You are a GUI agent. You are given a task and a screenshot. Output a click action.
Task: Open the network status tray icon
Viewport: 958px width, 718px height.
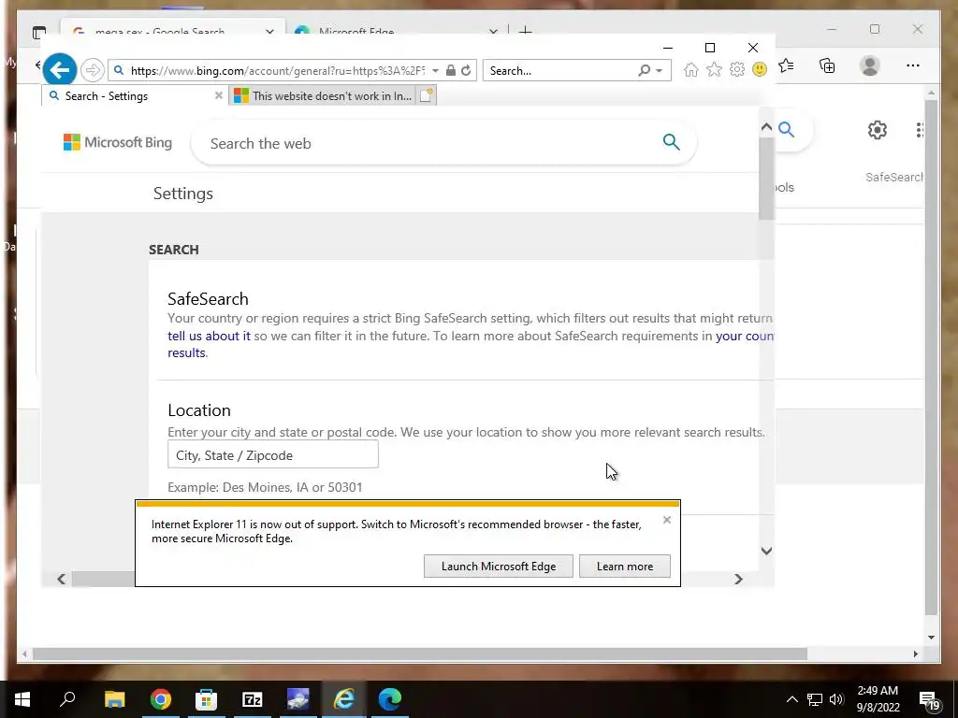pyautogui.click(x=815, y=699)
